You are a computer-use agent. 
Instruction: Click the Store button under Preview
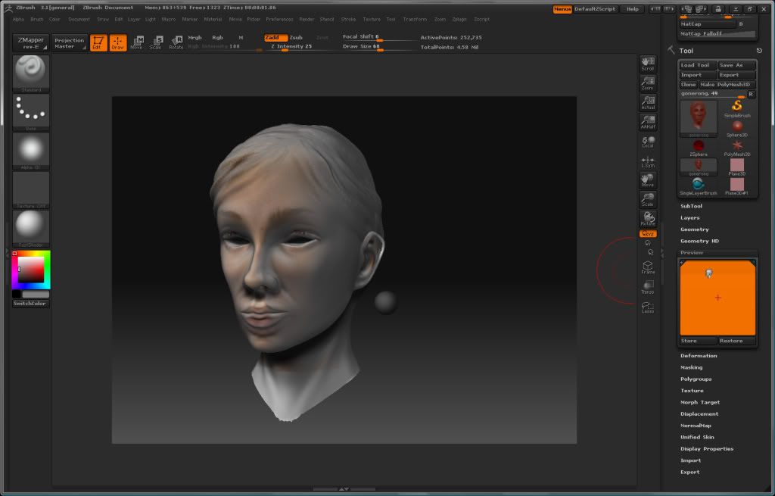coord(696,341)
